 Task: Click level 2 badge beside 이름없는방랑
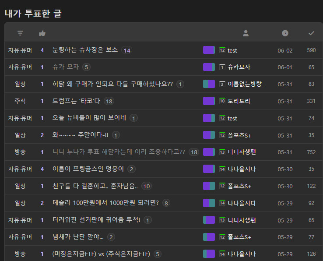222,84
